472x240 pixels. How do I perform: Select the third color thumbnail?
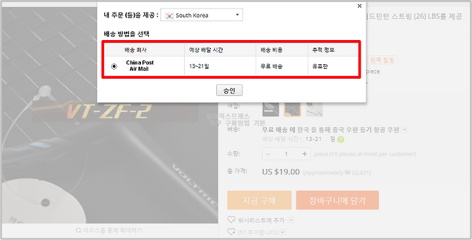pyautogui.click(x=314, y=109)
